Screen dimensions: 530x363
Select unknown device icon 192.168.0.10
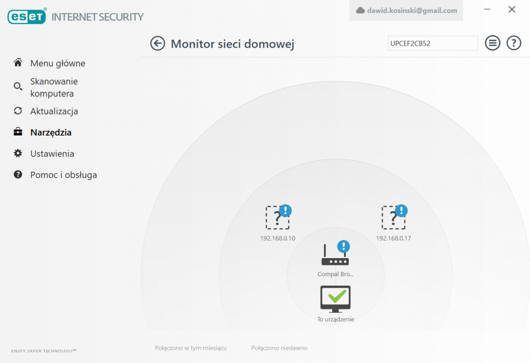[x=278, y=217]
